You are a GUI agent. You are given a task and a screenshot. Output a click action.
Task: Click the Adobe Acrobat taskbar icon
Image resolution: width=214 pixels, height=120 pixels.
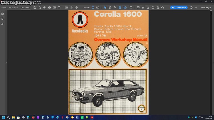pos(92,117)
